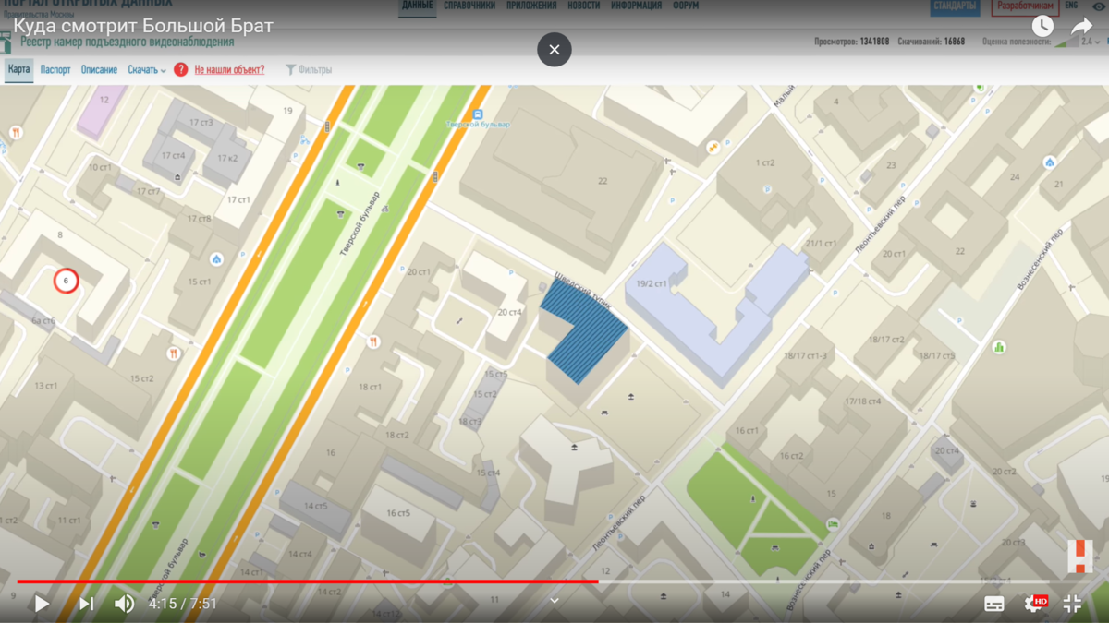Viewport: 1109px width, 623px height.
Task: Mute the video volume
Action: (x=124, y=604)
